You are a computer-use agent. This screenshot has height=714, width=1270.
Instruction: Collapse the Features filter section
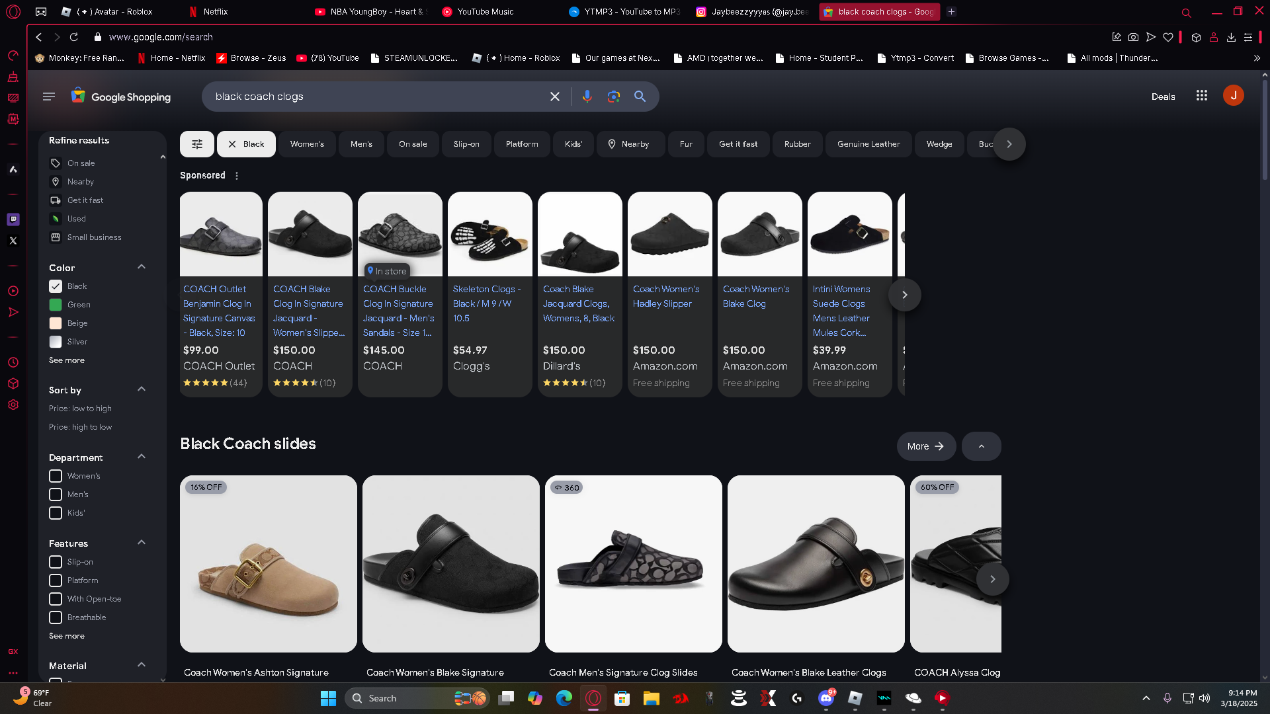(x=141, y=543)
